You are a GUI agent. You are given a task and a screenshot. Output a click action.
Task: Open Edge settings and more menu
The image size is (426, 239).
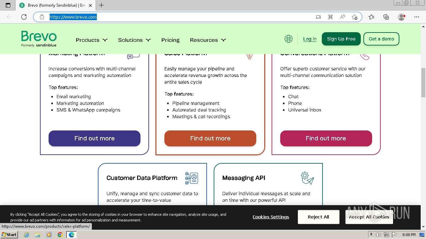click(x=417, y=17)
